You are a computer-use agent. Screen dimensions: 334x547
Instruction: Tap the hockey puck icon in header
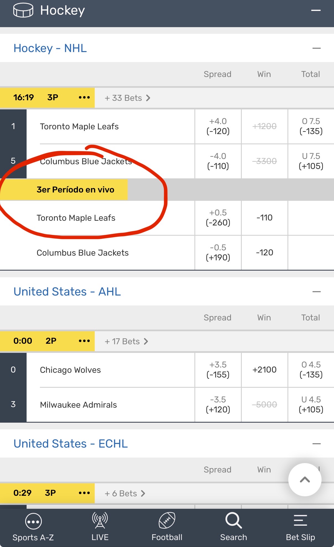[23, 11]
